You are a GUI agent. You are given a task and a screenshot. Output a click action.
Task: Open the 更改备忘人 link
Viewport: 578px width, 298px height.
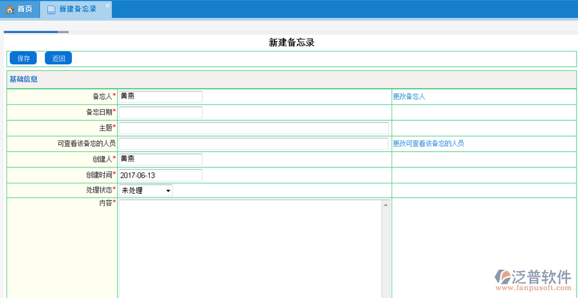pyautogui.click(x=409, y=97)
